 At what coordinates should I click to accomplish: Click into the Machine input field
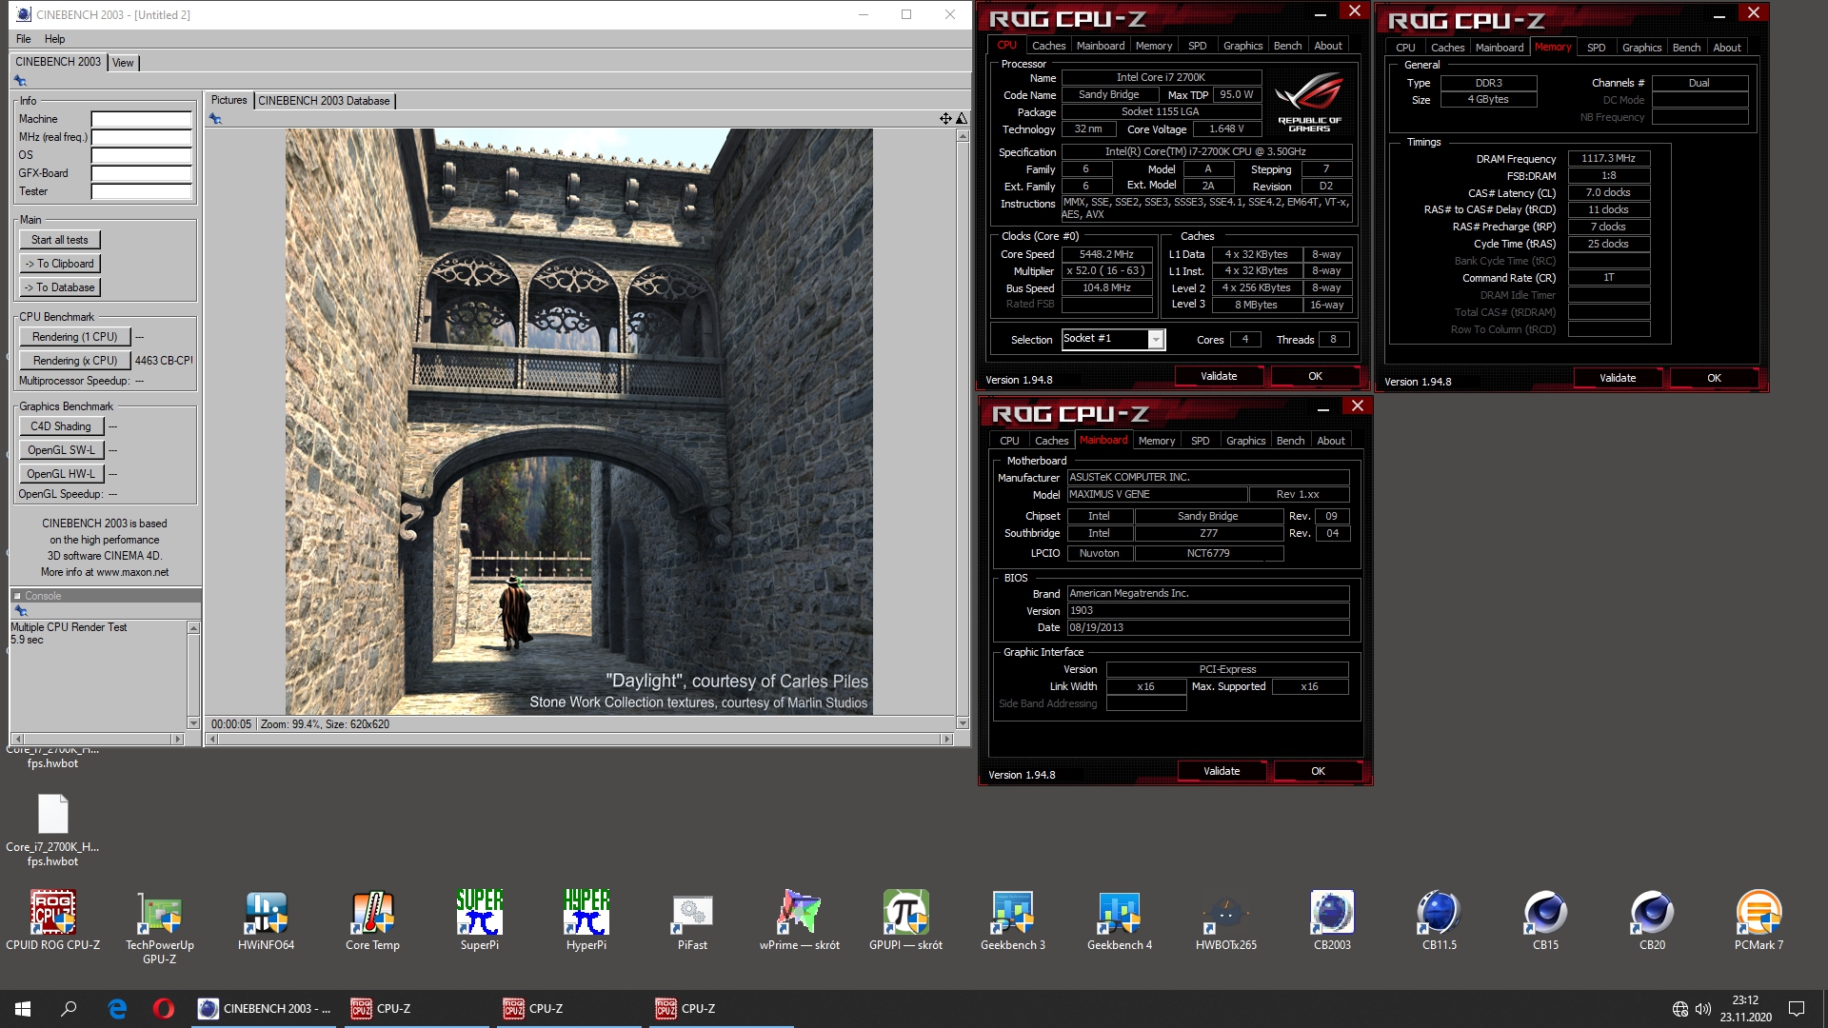pyautogui.click(x=141, y=120)
